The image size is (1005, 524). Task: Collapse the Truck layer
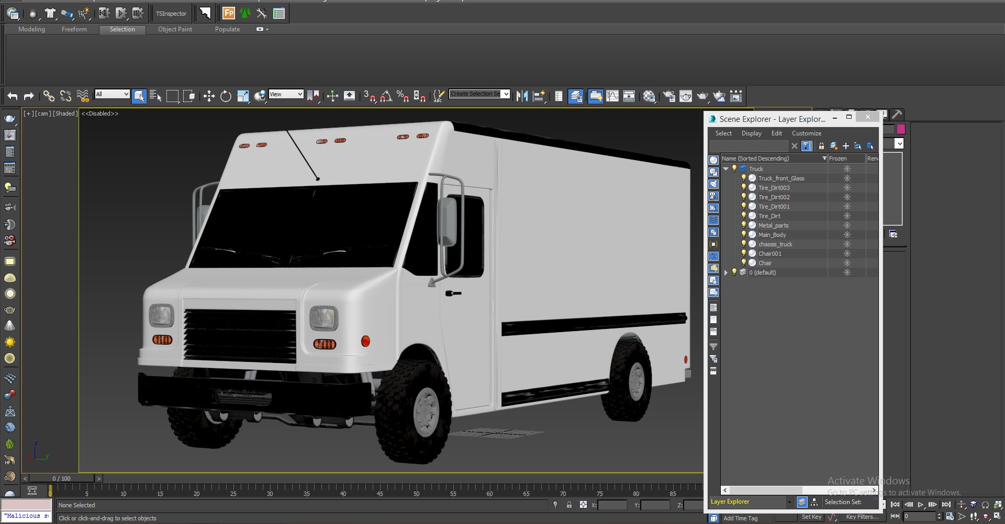coord(726,169)
